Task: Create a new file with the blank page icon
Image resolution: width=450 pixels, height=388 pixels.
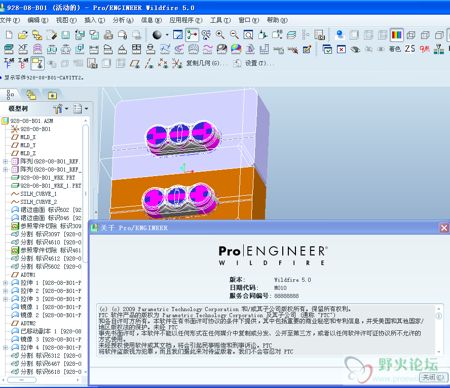Action: pyautogui.click(x=9, y=35)
